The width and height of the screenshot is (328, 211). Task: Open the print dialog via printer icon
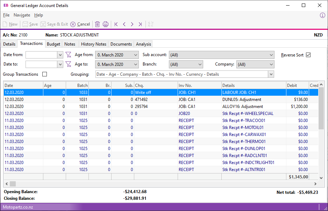pyautogui.click(x=105, y=24)
